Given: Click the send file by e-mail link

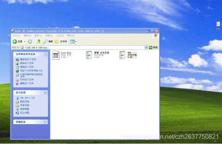Looking at the screenshot, I should pyautogui.click(x=31, y=75).
